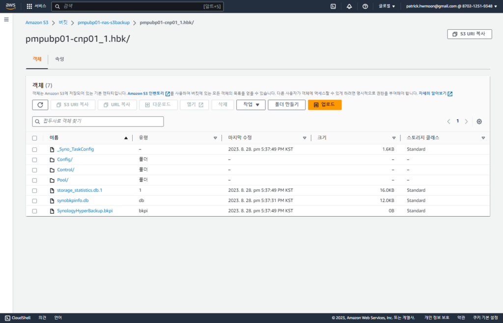Select all objects checkbox in header
This screenshot has width=503, height=323.
(35, 138)
